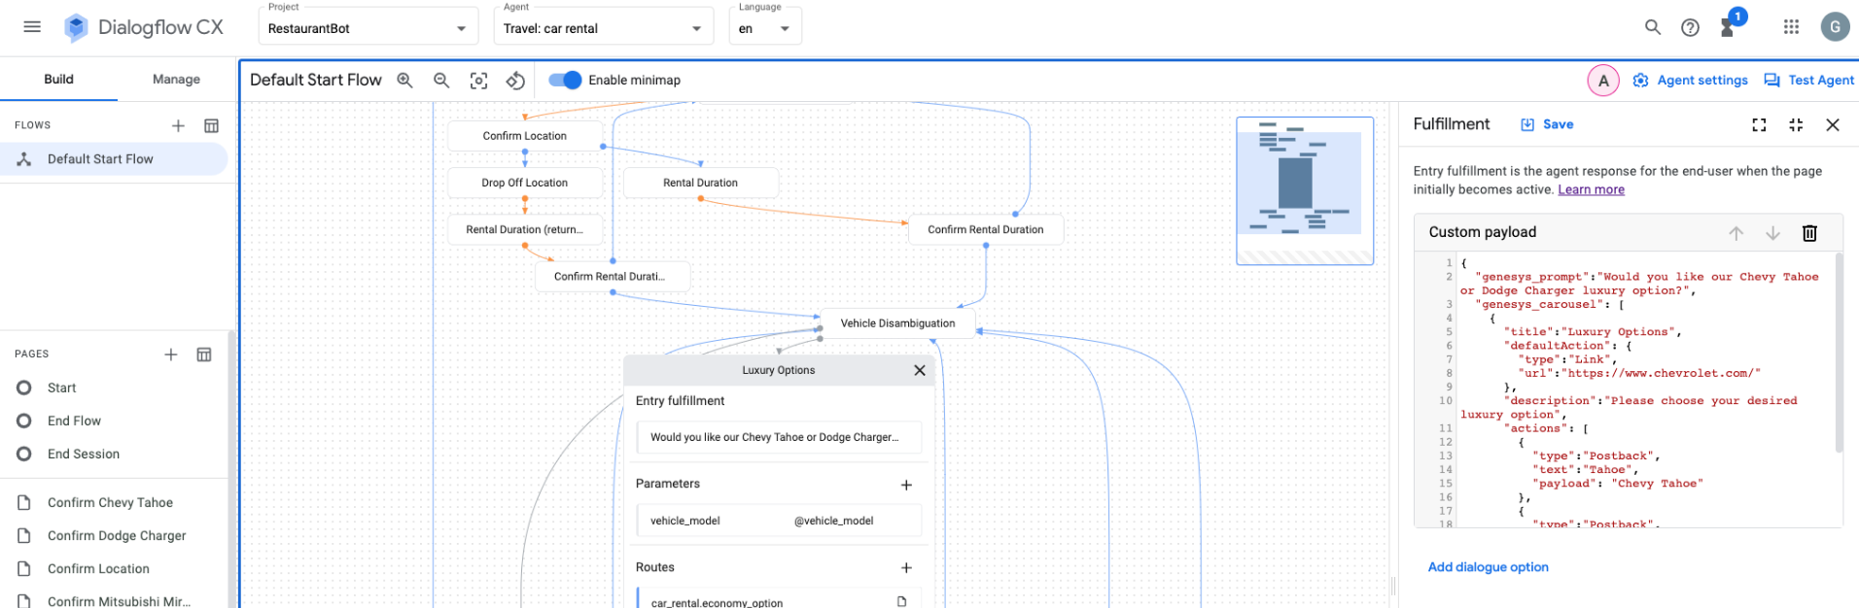Toggle the Enable minimap switch
Screen dimensions: 1859x608
point(565,80)
